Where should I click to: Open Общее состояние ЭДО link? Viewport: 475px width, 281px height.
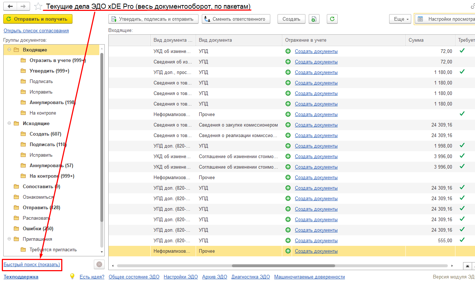tap(134, 277)
